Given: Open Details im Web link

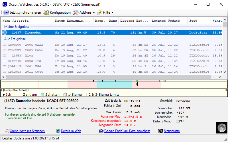Looking at the screenshot, I should point(71,131).
